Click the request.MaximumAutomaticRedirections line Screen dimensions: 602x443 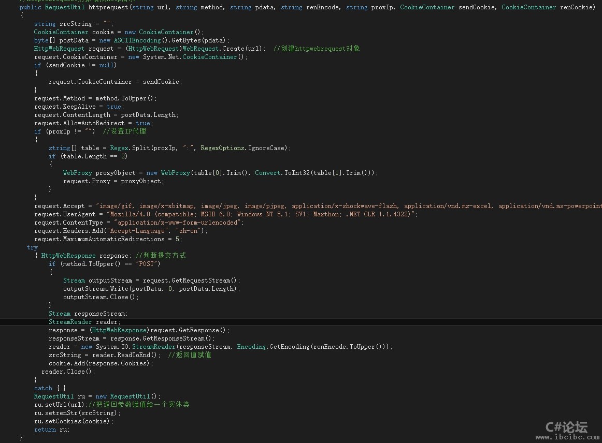(108, 239)
